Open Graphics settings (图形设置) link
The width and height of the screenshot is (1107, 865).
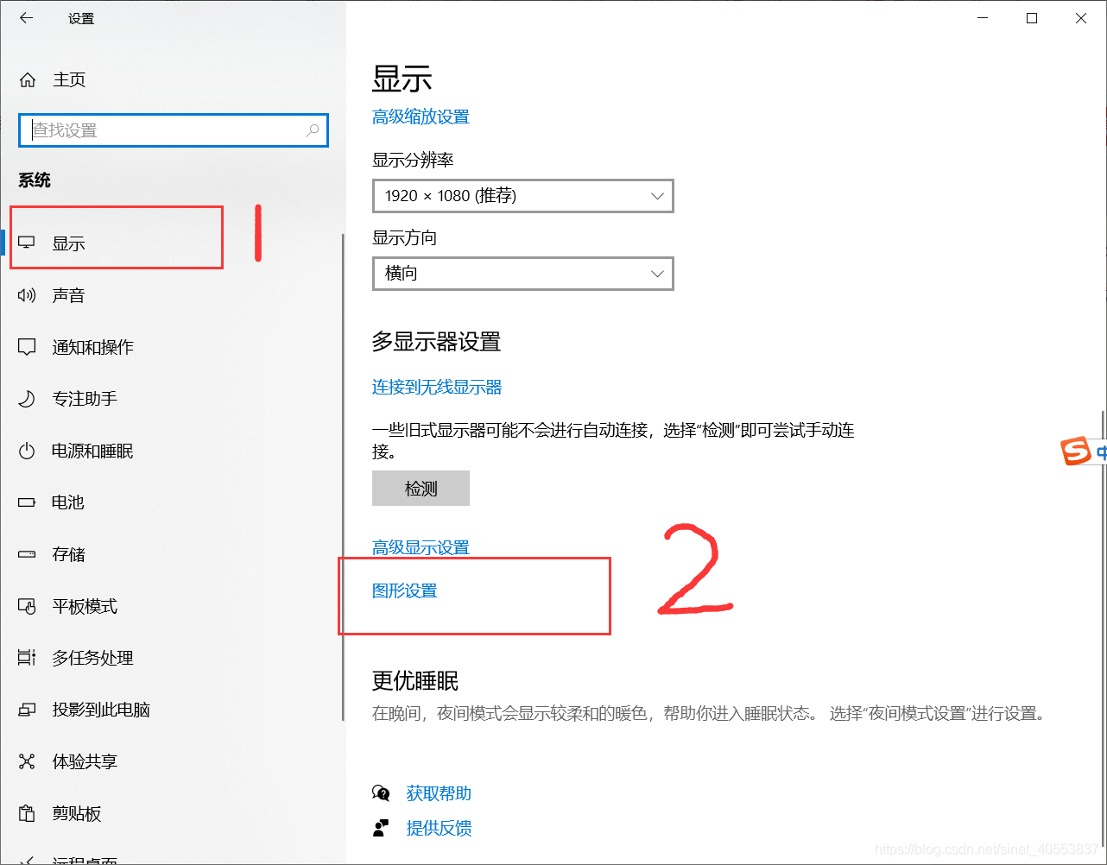pyautogui.click(x=405, y=591)
